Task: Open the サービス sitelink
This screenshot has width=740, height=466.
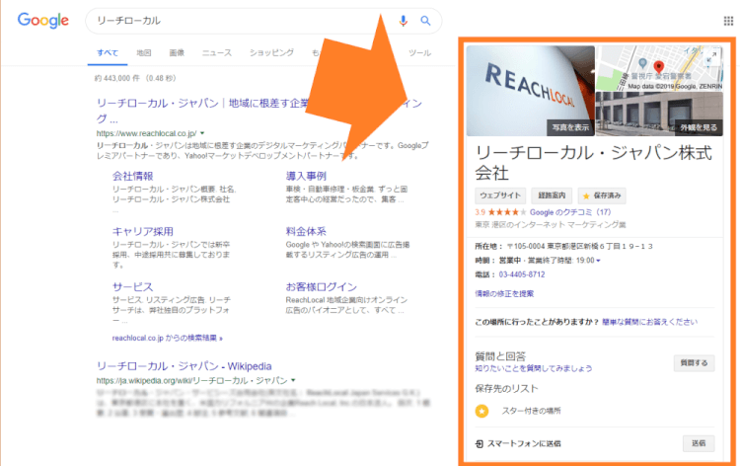Action: click(132, 286)
